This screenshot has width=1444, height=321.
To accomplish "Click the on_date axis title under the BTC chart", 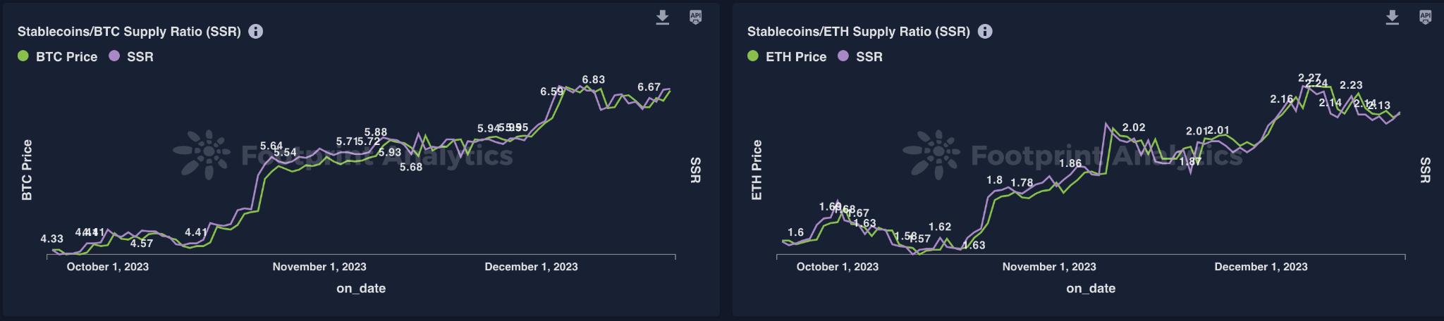I will [x=361, y=288].
